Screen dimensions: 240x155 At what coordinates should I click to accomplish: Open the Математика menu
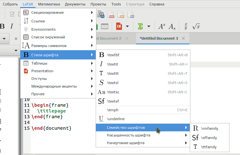pos(49,4)
